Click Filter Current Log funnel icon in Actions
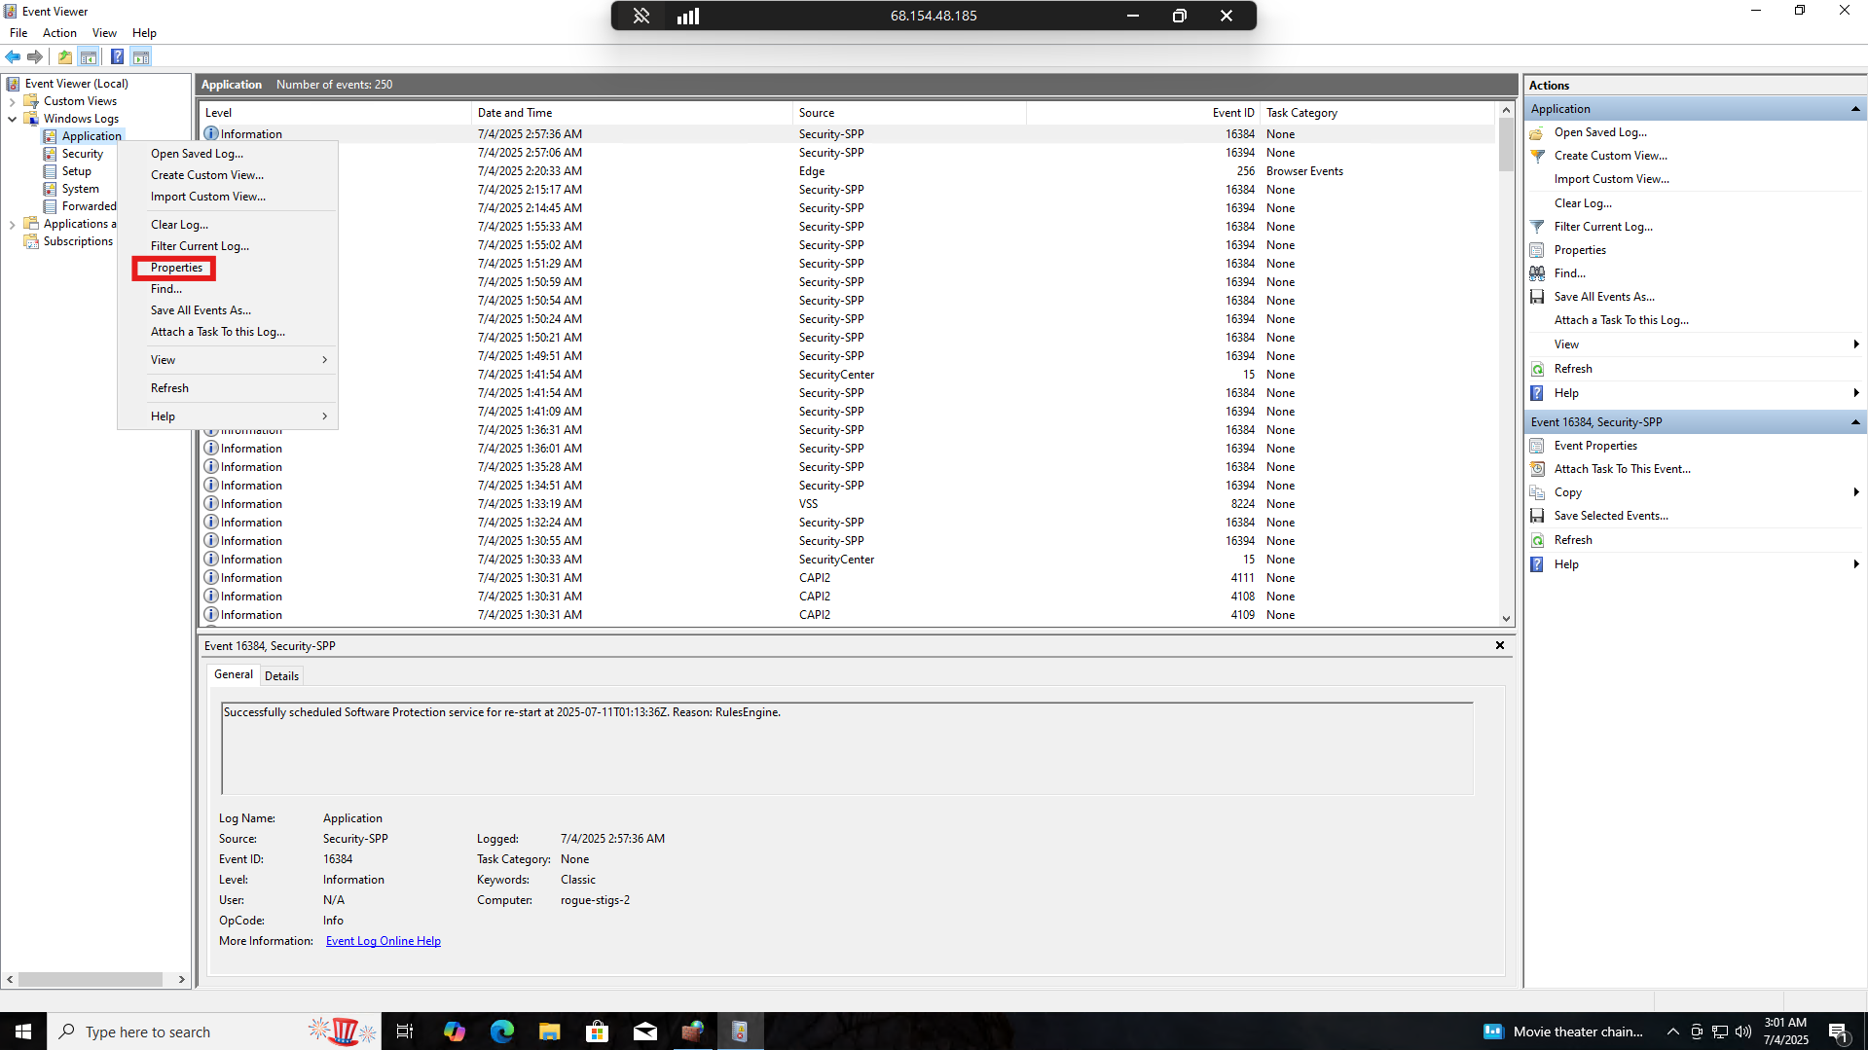This screenshot has height=1050, width=1868. (1537, 227)
